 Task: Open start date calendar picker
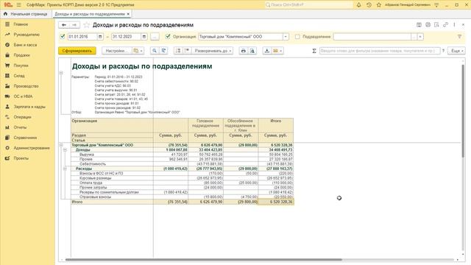tap(100, 37)
